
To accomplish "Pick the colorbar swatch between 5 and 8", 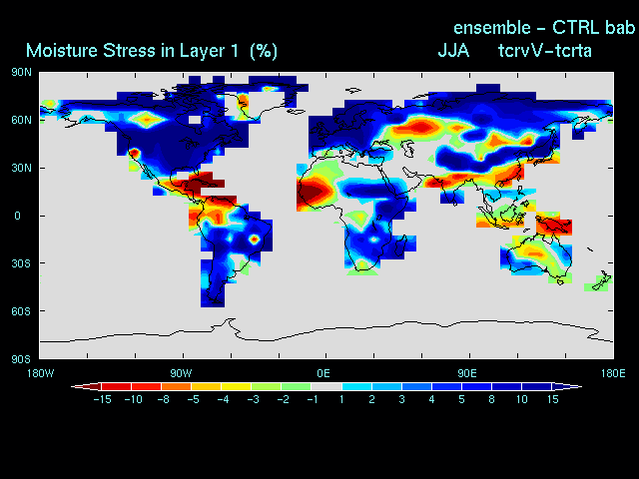I will tap(477, 386).
